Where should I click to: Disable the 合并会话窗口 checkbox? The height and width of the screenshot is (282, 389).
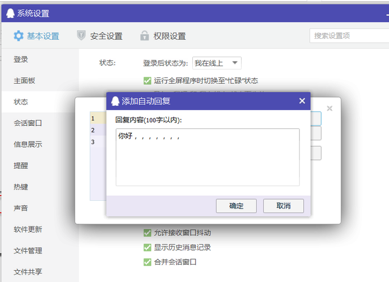147,262
